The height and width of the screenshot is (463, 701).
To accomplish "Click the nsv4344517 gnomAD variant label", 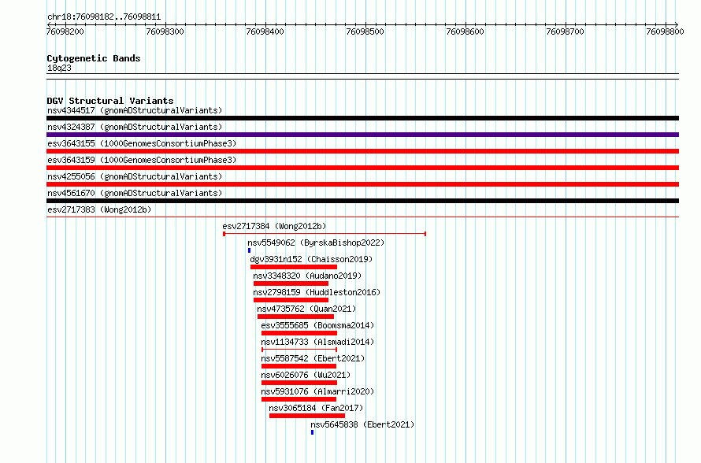I will pyautogui.click(x=135, y=110).
